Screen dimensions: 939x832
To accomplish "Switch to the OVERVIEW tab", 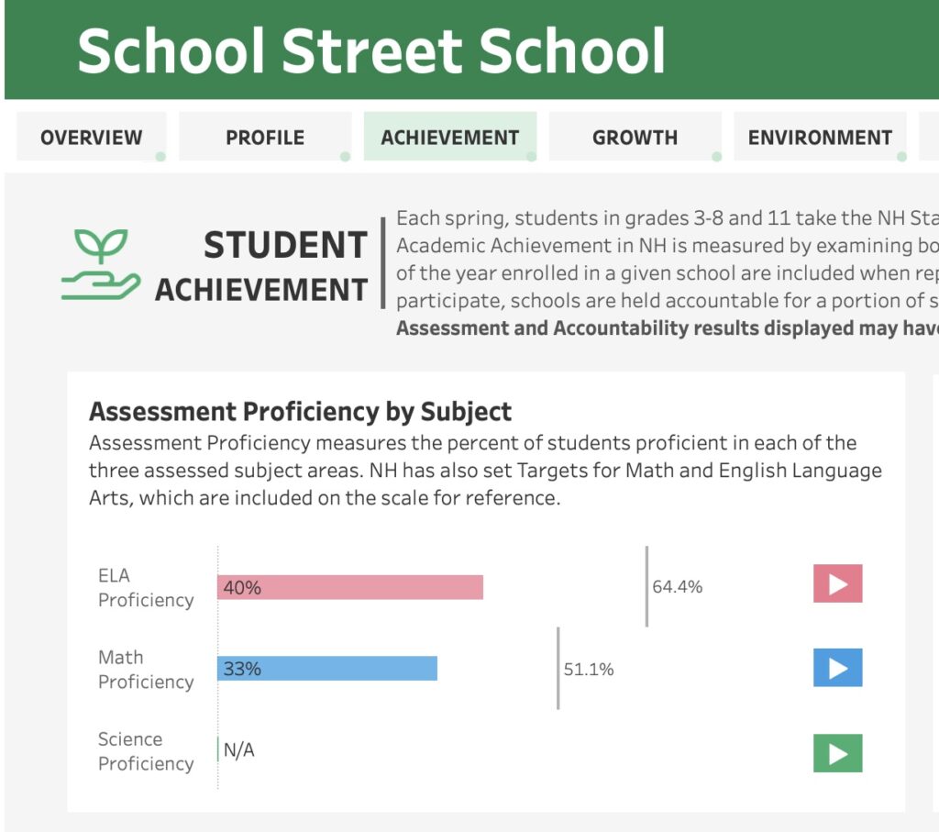I will 91,137.
